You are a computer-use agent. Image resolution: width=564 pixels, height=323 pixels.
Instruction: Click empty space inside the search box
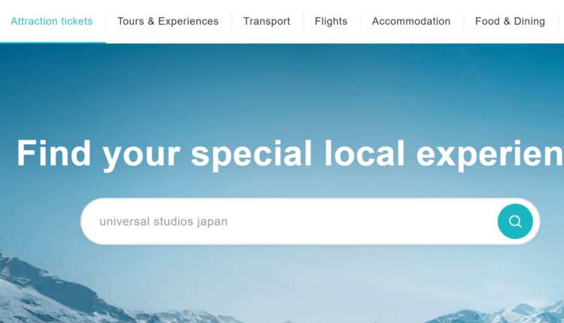coord(359,222)
